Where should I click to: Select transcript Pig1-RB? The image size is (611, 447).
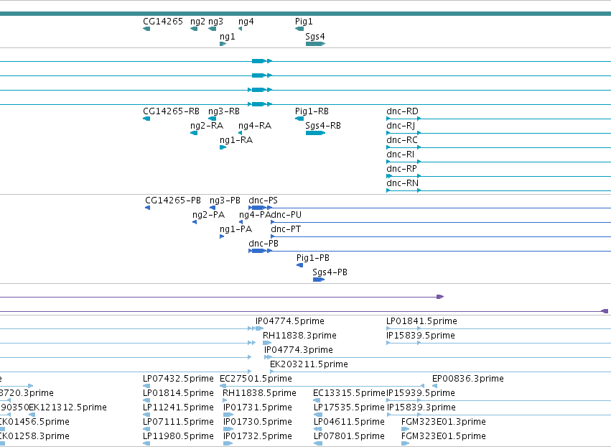pos(312,111)
